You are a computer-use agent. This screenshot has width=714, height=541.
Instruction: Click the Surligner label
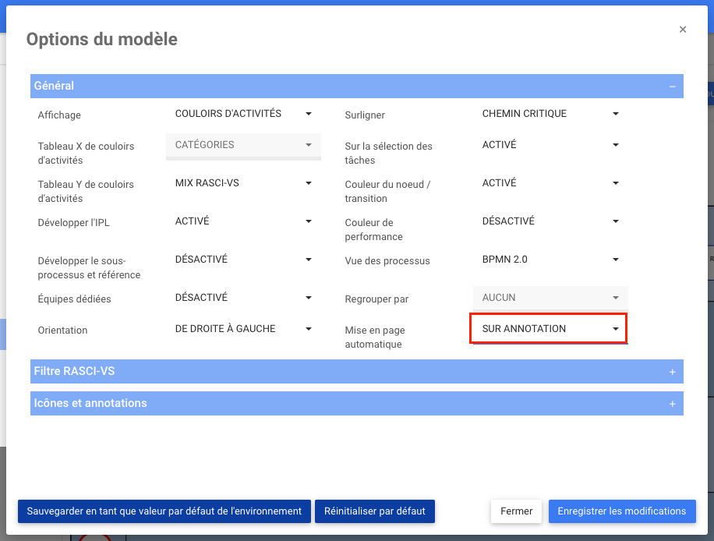[365, 115]
